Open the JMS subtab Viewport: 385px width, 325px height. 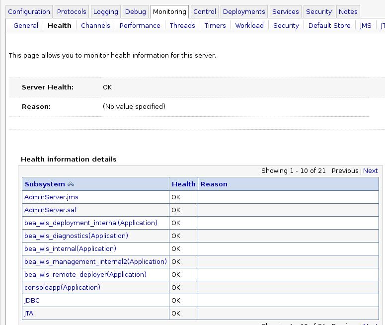pyautogui.click(x=365, y=25)
